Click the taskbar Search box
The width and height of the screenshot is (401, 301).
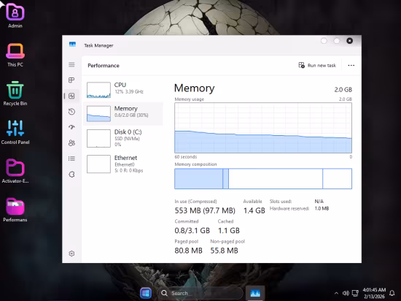click(200, 293)
